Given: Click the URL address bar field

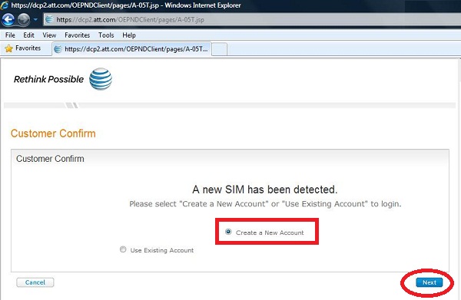Looking at the screenshot, I should pos(253,20).
